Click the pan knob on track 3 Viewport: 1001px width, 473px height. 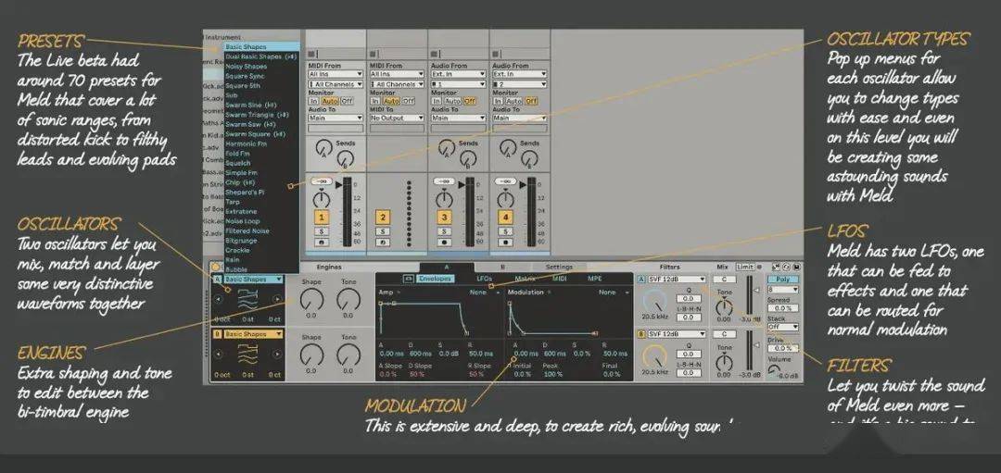coord(444,198)
